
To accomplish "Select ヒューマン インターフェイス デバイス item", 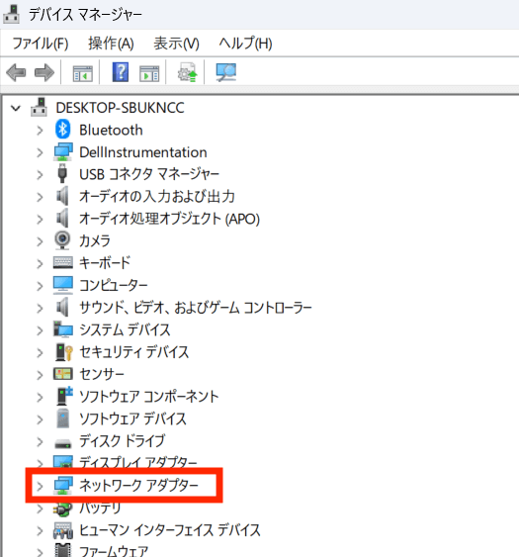I will [169, 530].
